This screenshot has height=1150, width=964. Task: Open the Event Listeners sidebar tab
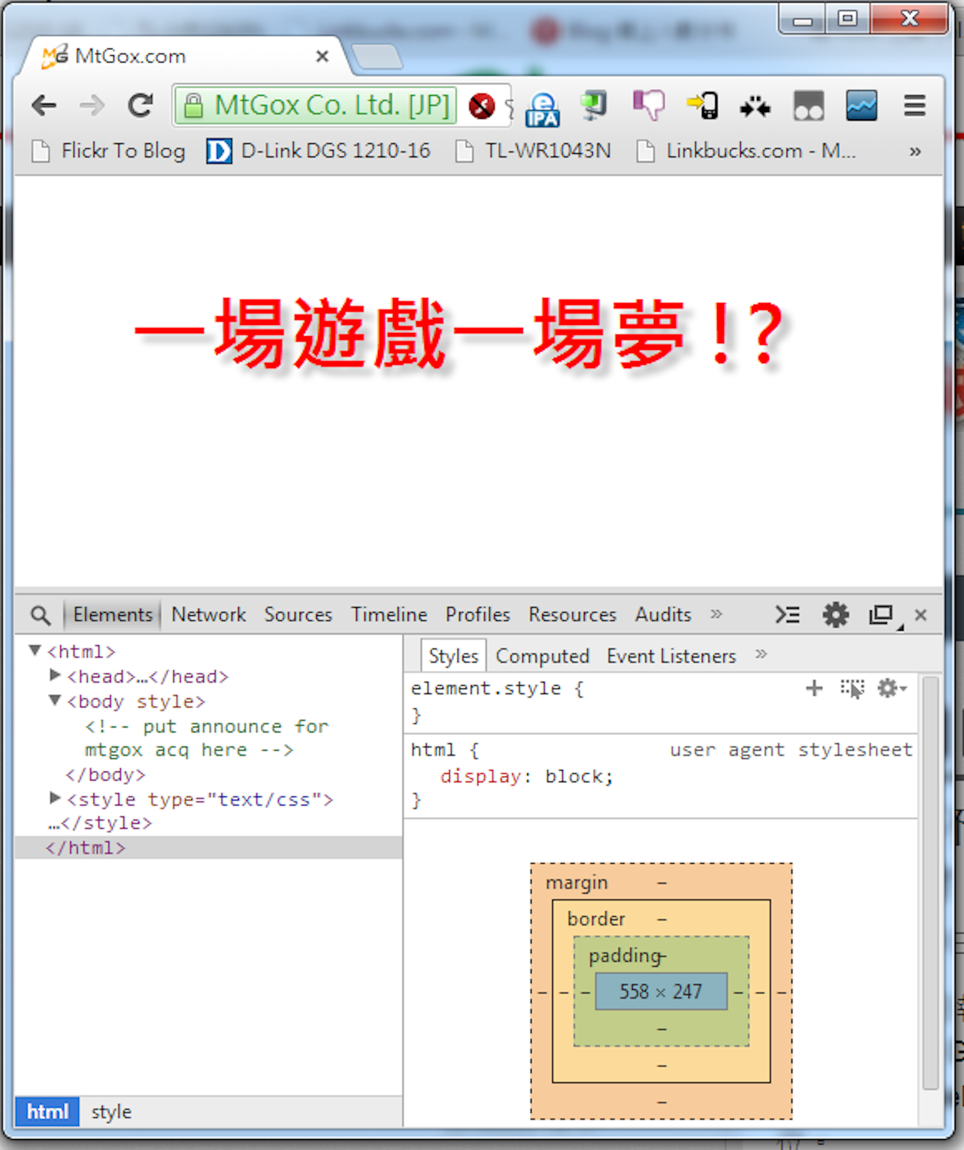tap(672, 656)
